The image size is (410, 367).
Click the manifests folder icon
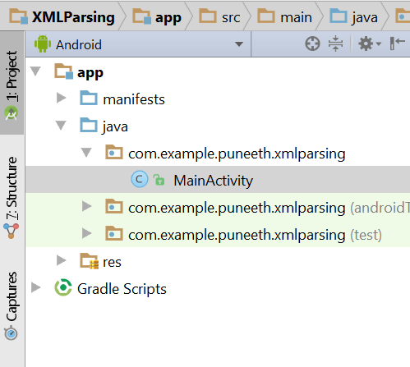pos(89,98)
